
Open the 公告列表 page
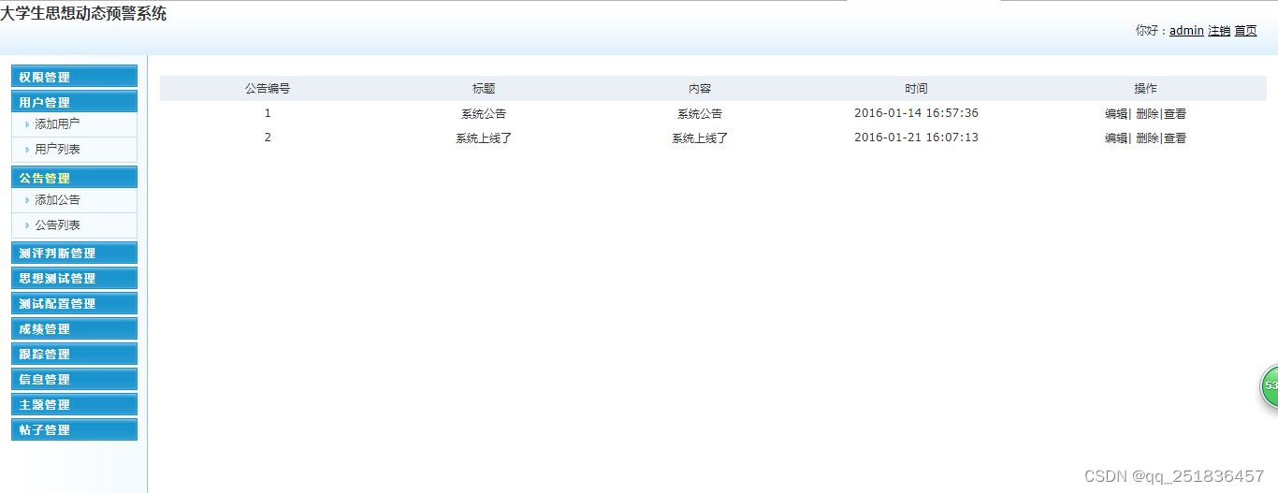(57, 225)
